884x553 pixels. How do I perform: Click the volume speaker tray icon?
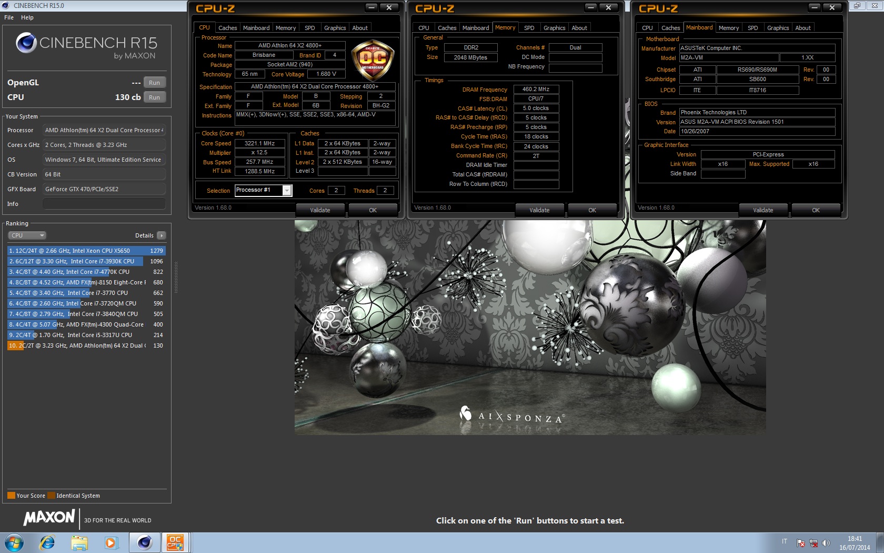[x=826, y=543]
